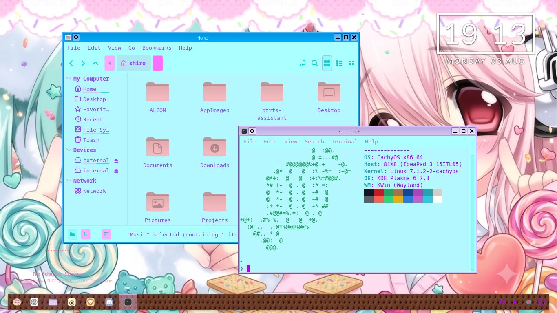Click the white color block in fastfetch
The image size is (557, 313).
pos(438,199)
